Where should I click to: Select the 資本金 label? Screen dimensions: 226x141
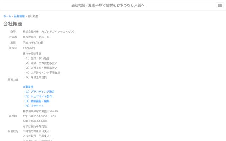click(x=13, y=48)
